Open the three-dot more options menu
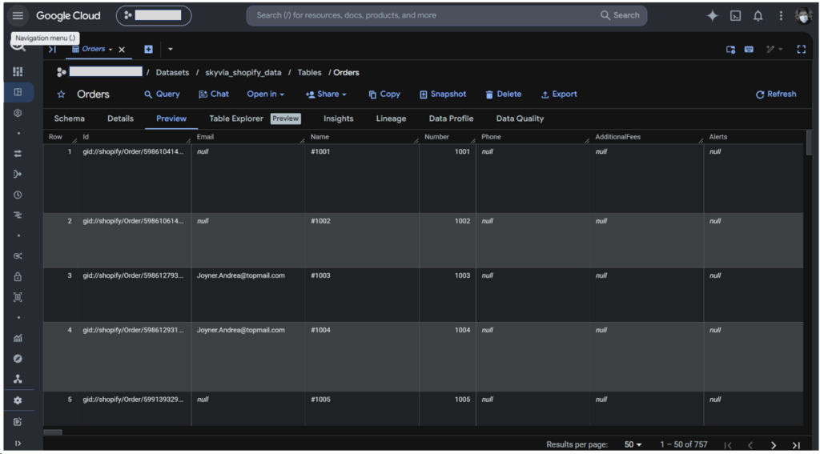 click(x=781, y=16)
